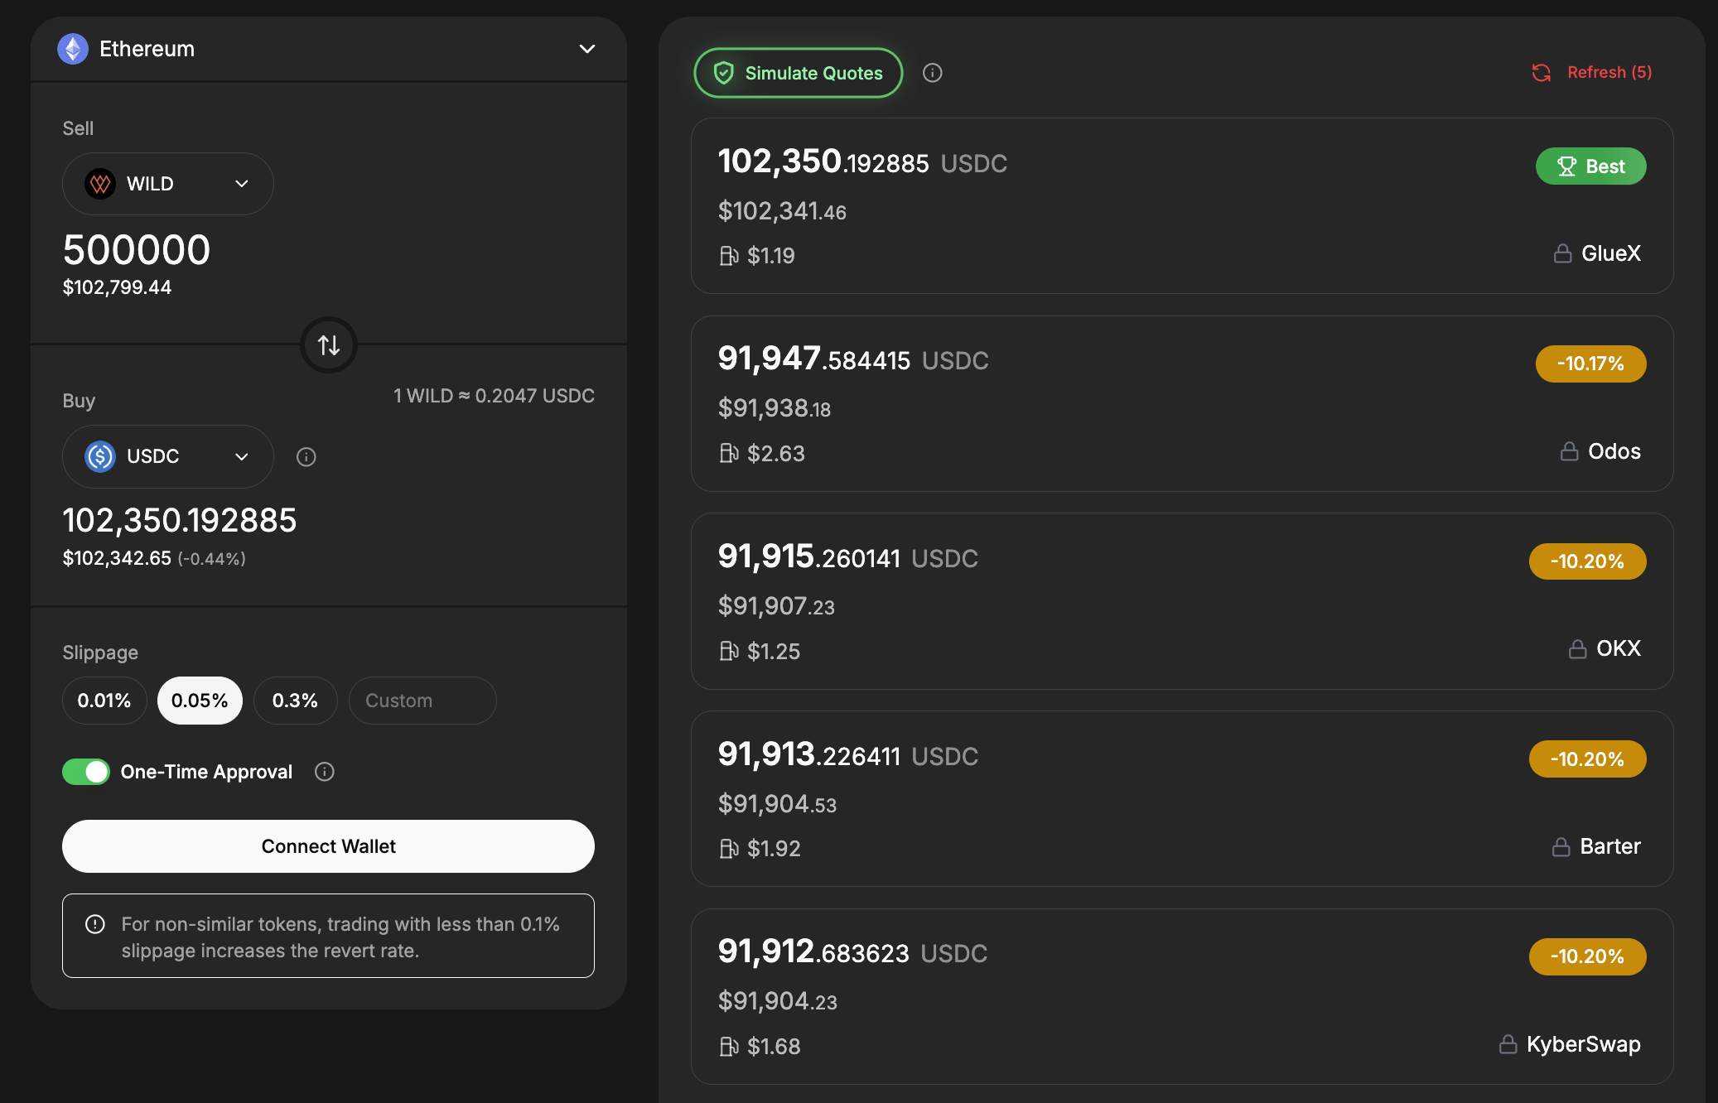The image size is (1718, 1103).
Task: Click the Connect Wallet button
Action: point(328,846)
